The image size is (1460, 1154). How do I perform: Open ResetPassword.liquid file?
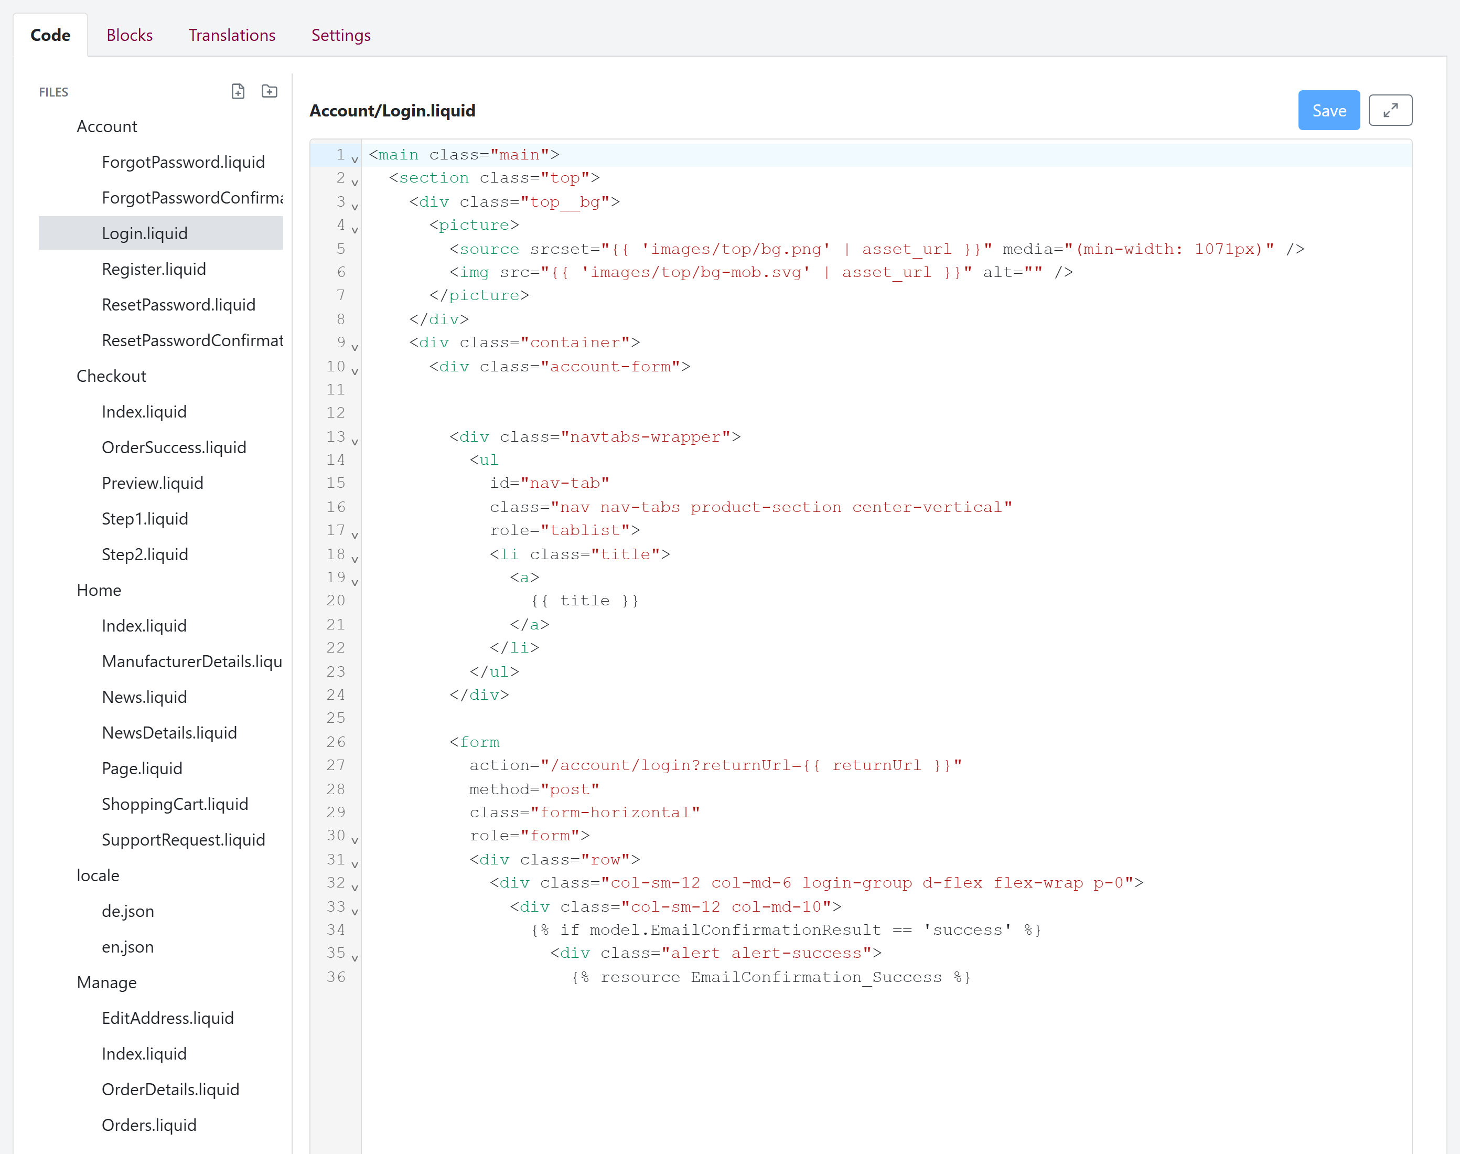tap(178, 305)
